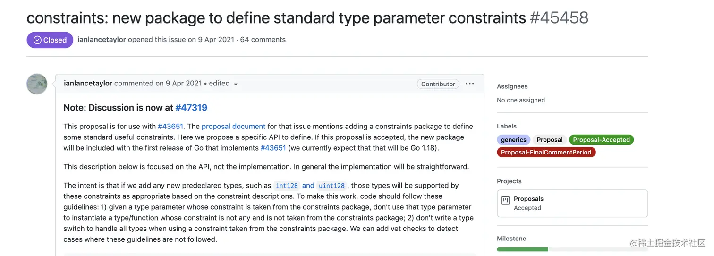The width and height of the screenshot is (714, 256).
Task: Click the Proposals project board icon
Action: 505,200
